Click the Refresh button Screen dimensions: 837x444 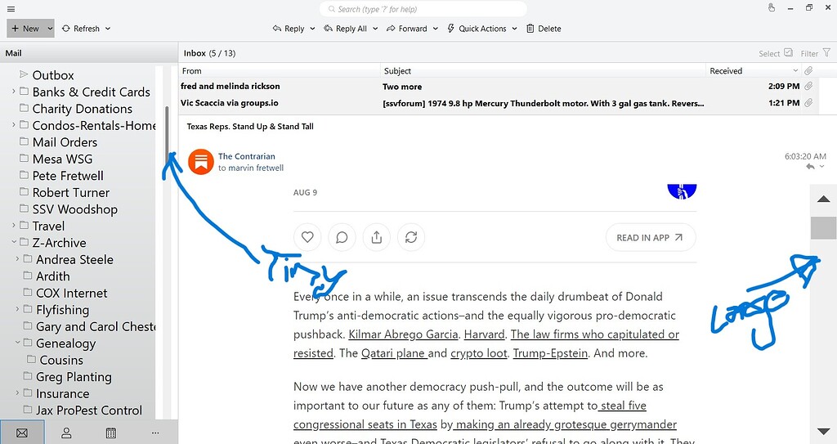pyautogui.click(x=81, y=29)
